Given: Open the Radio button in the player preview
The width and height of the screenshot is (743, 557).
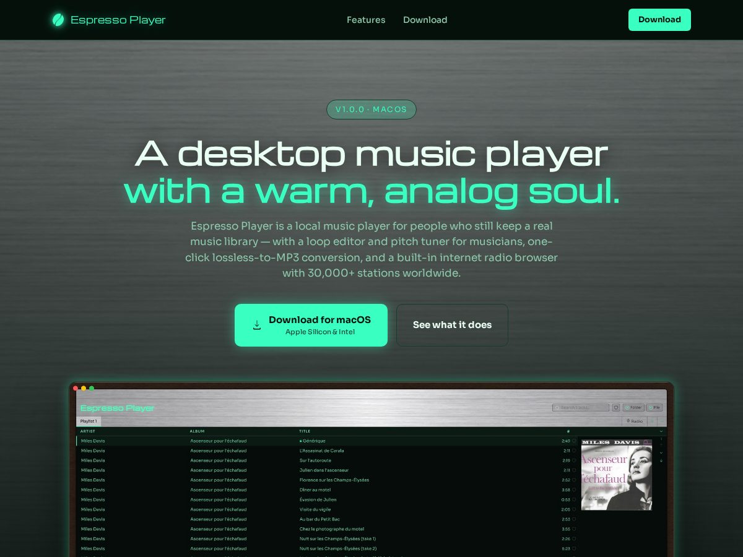Looking at the screenshot, I should pyautogui.click(x=634, y=421).
